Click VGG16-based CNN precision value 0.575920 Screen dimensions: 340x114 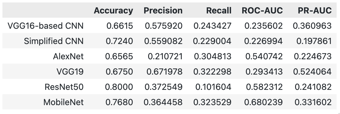[164, 26]
